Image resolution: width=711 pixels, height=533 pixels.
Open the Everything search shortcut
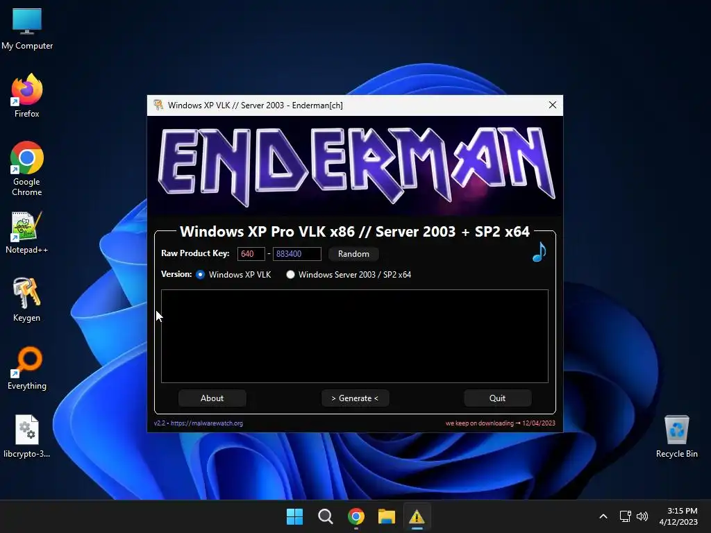(27, 368)
